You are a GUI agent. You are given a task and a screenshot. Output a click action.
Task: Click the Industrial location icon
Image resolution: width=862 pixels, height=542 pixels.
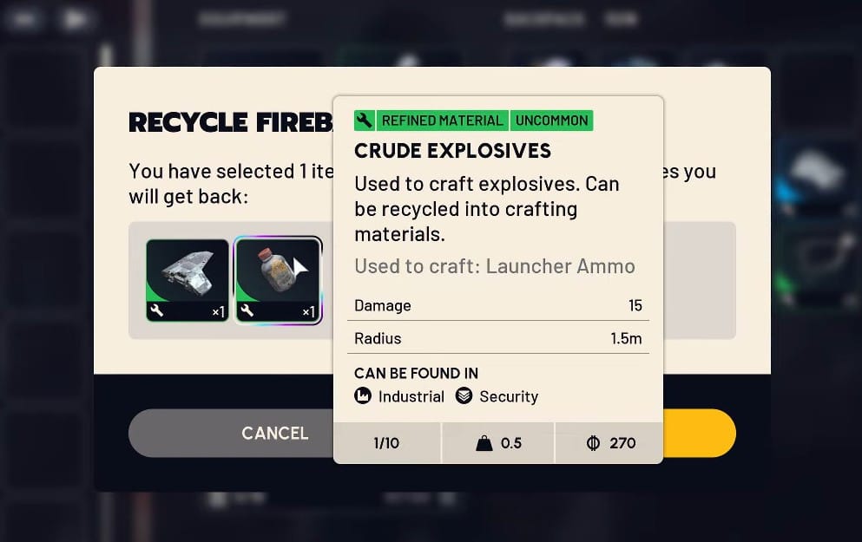tap(363, 395)
